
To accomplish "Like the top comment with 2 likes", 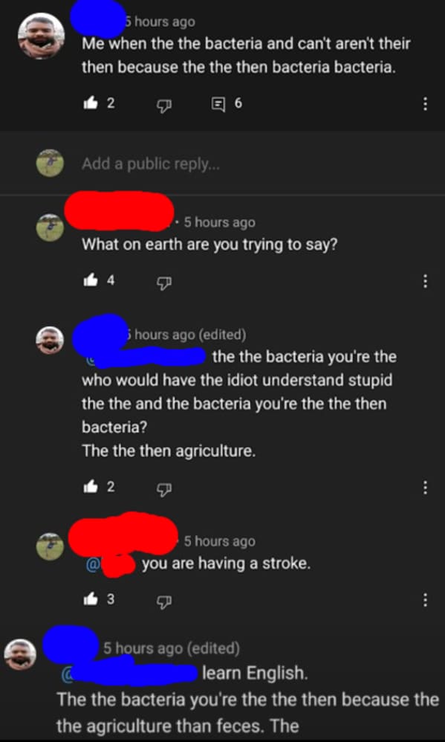I will [91, 103].
